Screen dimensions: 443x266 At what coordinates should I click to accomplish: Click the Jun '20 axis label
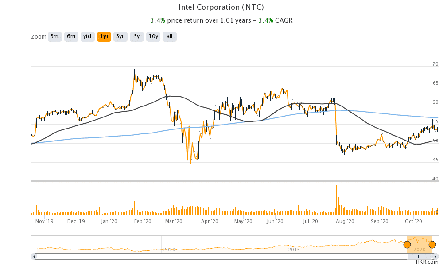point(275,221)
